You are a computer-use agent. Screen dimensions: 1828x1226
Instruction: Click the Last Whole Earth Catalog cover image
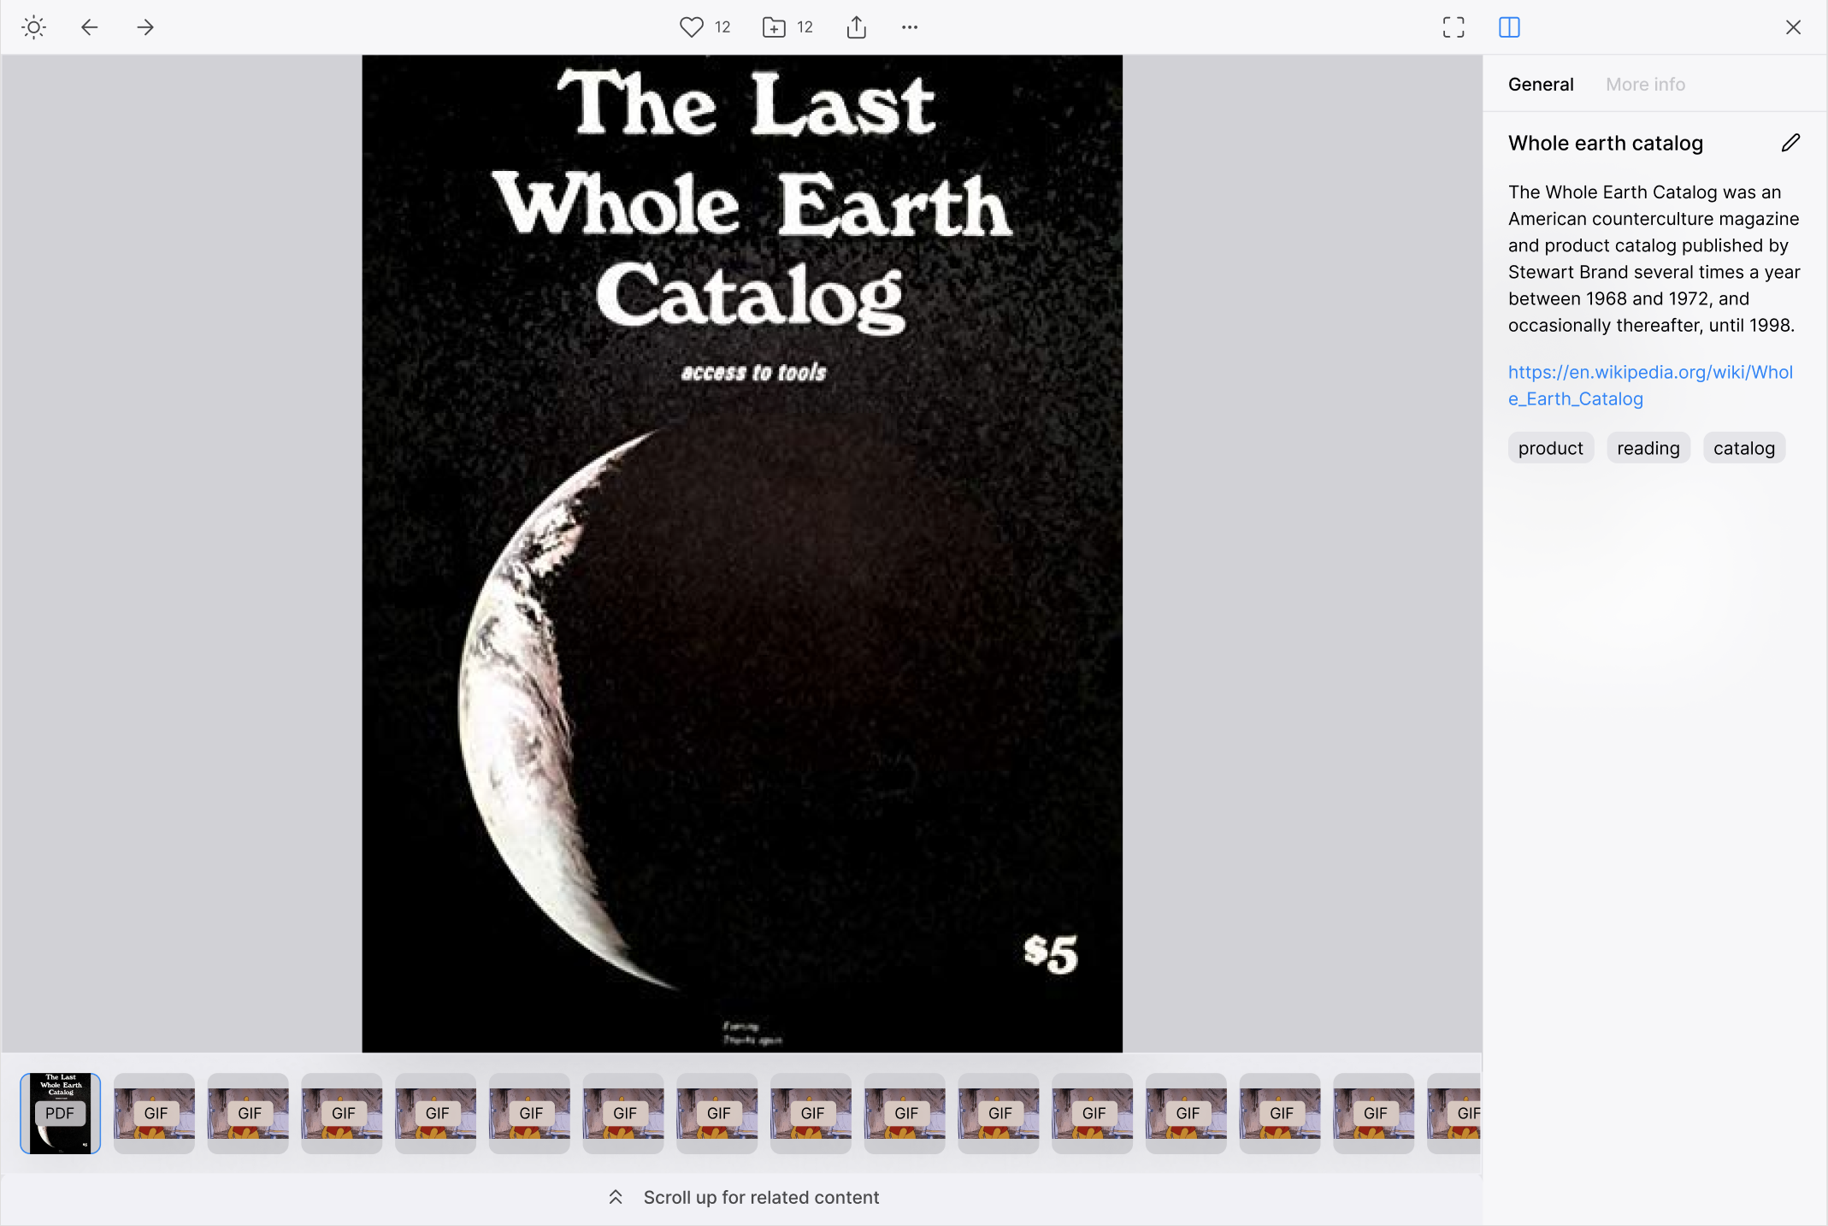[742, 553]
